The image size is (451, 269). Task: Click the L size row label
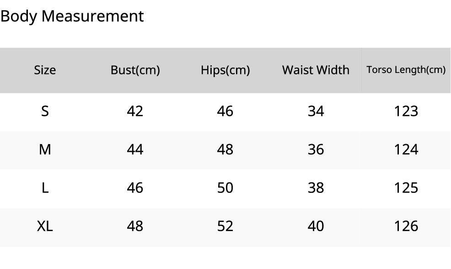(x=45, y=188)
